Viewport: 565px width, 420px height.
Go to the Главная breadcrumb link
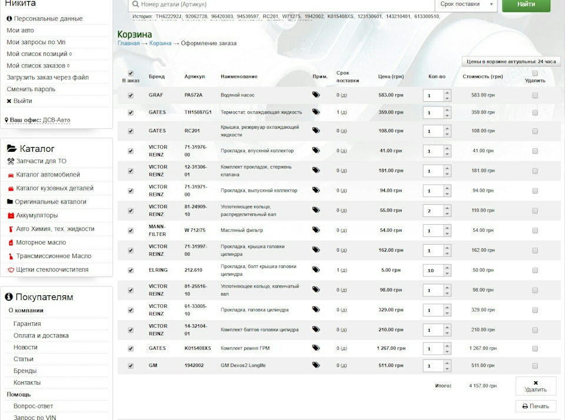click(x=128, y=43)
